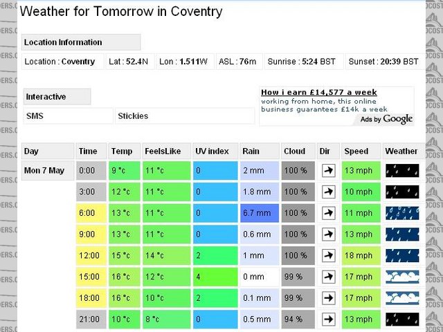Viewport: 443px width, 332px height.
Task: Open the 'How i earn £14,577 a week' ad link
Action: tap(318, 92)
